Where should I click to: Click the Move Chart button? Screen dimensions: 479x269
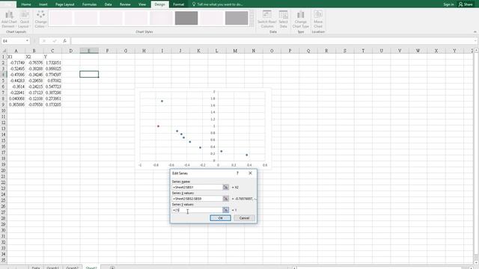tap(318, 19)
